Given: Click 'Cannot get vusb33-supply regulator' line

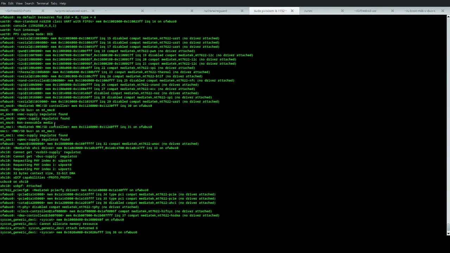Looking at the screenshot, I should click(x=40, y=152).
